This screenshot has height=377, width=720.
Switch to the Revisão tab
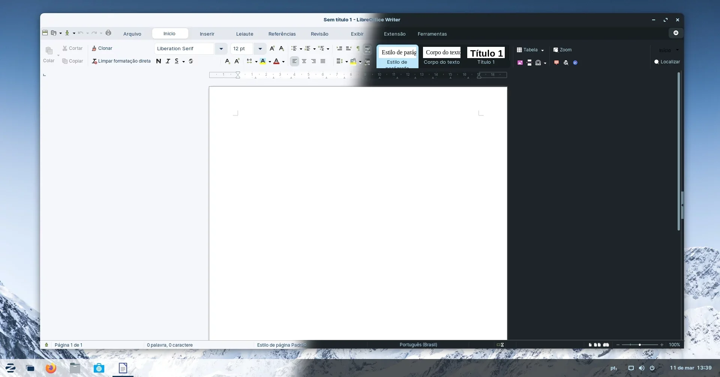[319, 34]
